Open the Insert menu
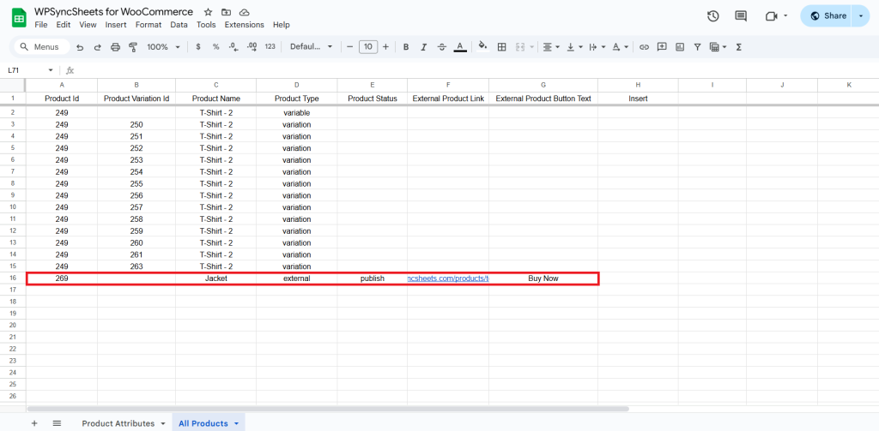The height and width of the screenshot is (431, 879). (x=116, y=25)
